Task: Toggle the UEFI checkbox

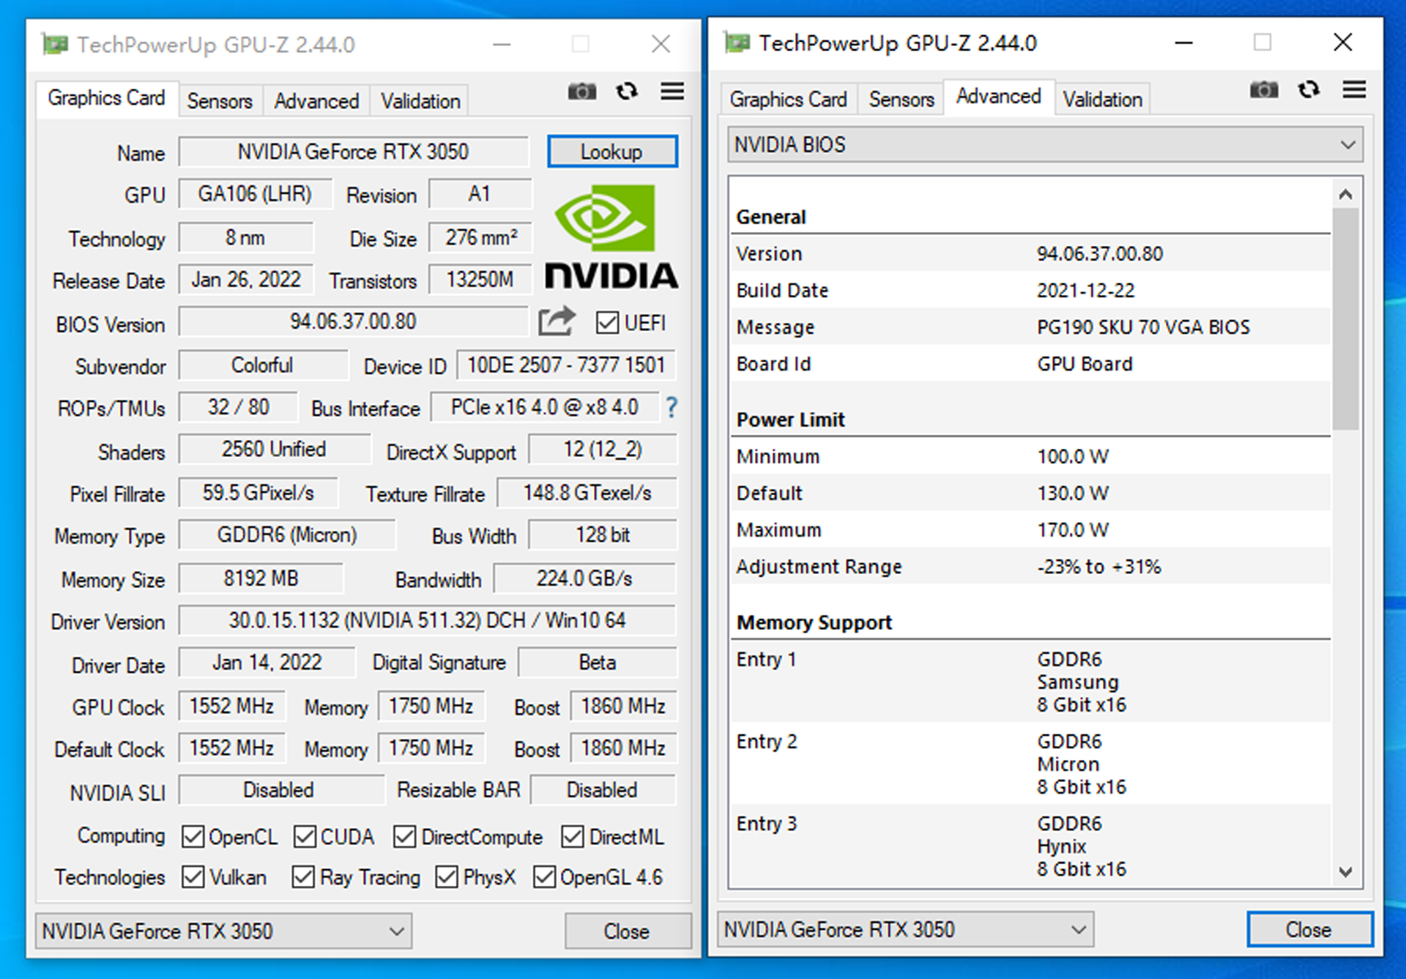Action: tap(607, 322)
